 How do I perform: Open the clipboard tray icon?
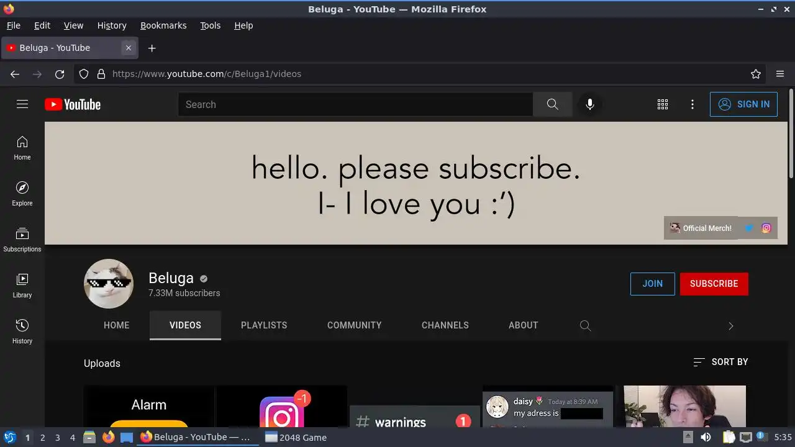(x=729, y=437)
